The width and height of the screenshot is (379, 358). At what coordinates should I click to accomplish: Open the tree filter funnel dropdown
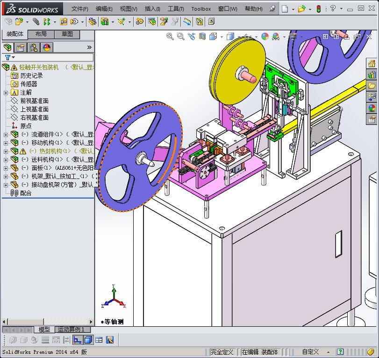[10, 57]
